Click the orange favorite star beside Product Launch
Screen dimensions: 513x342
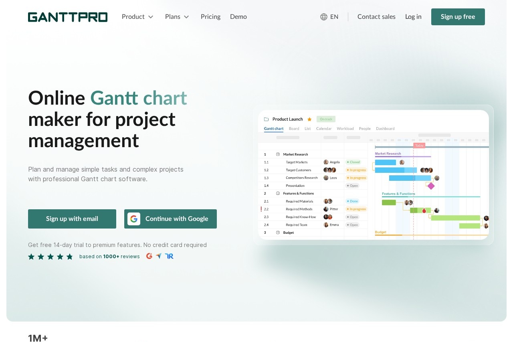coord(309,119)
